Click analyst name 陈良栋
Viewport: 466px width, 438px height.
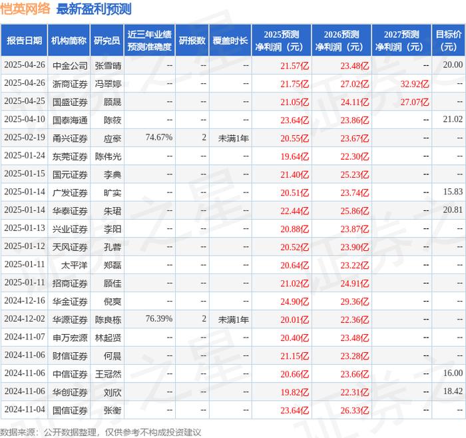click(x=108, y=320)
